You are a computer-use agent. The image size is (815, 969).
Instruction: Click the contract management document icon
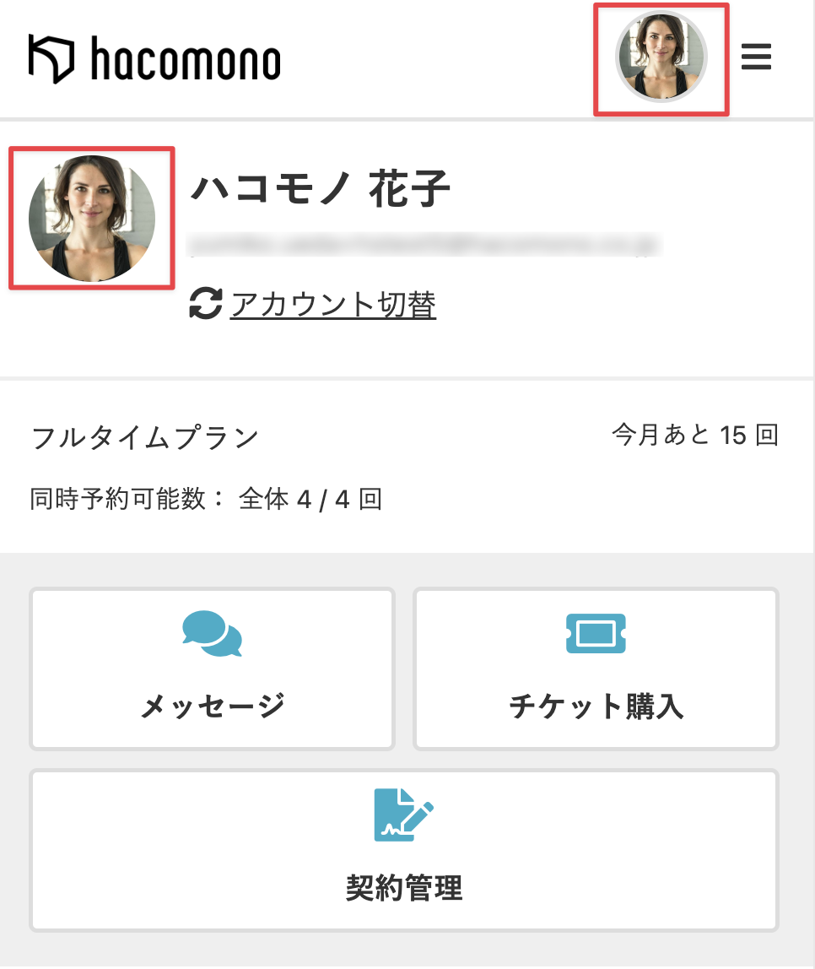pos(403,815)
